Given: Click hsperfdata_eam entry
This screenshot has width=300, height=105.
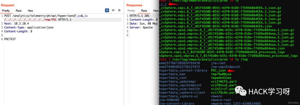Looking at the screenshot, I should click(x=172, y=74).
